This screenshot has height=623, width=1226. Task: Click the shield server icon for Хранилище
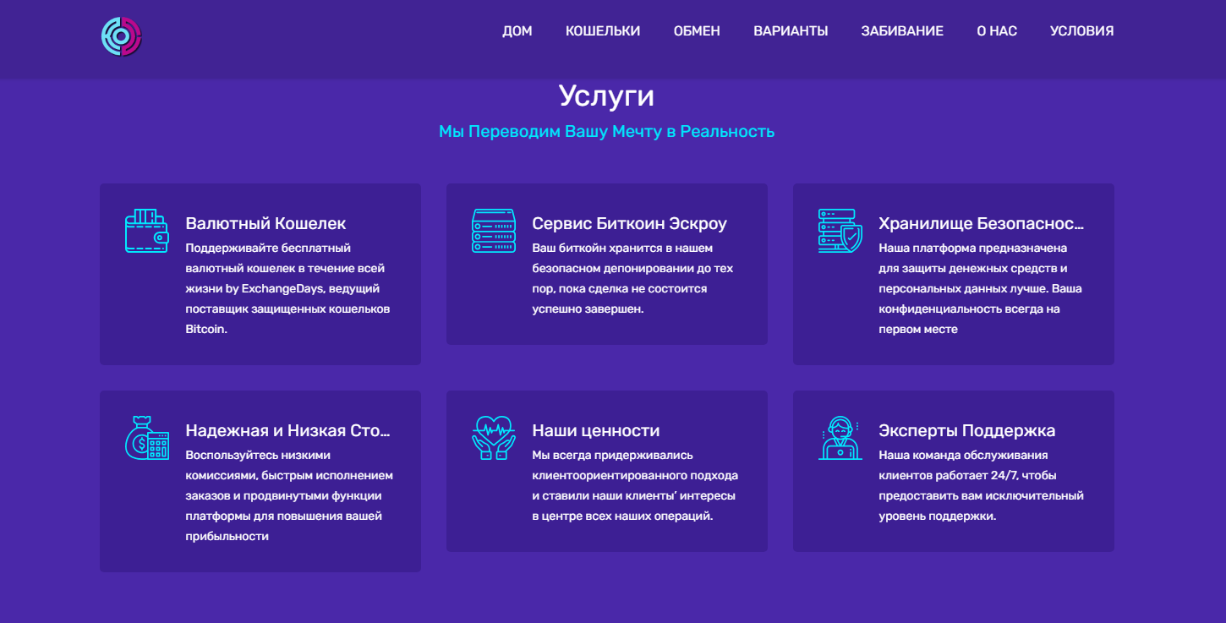point(840,230)
